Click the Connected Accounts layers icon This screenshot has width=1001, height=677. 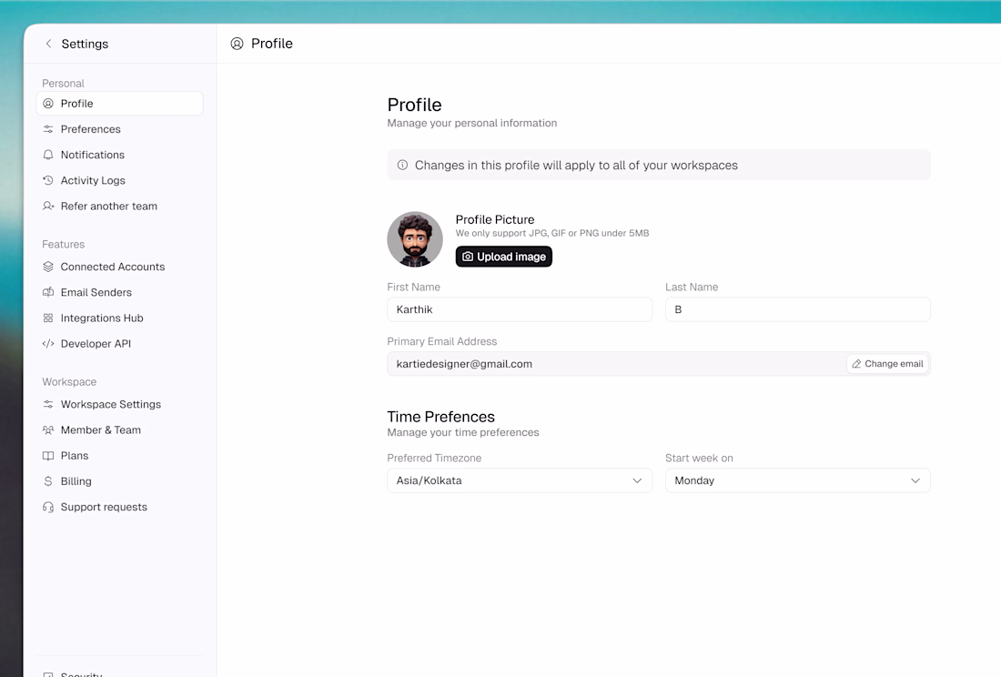point(48,267)
